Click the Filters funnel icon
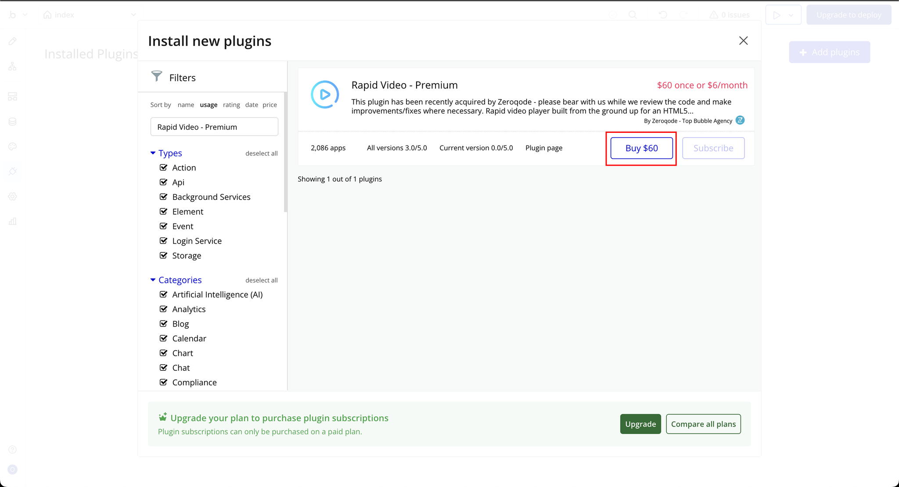The image size is (899, 487). pyautogui.click(x=157, y=76)
